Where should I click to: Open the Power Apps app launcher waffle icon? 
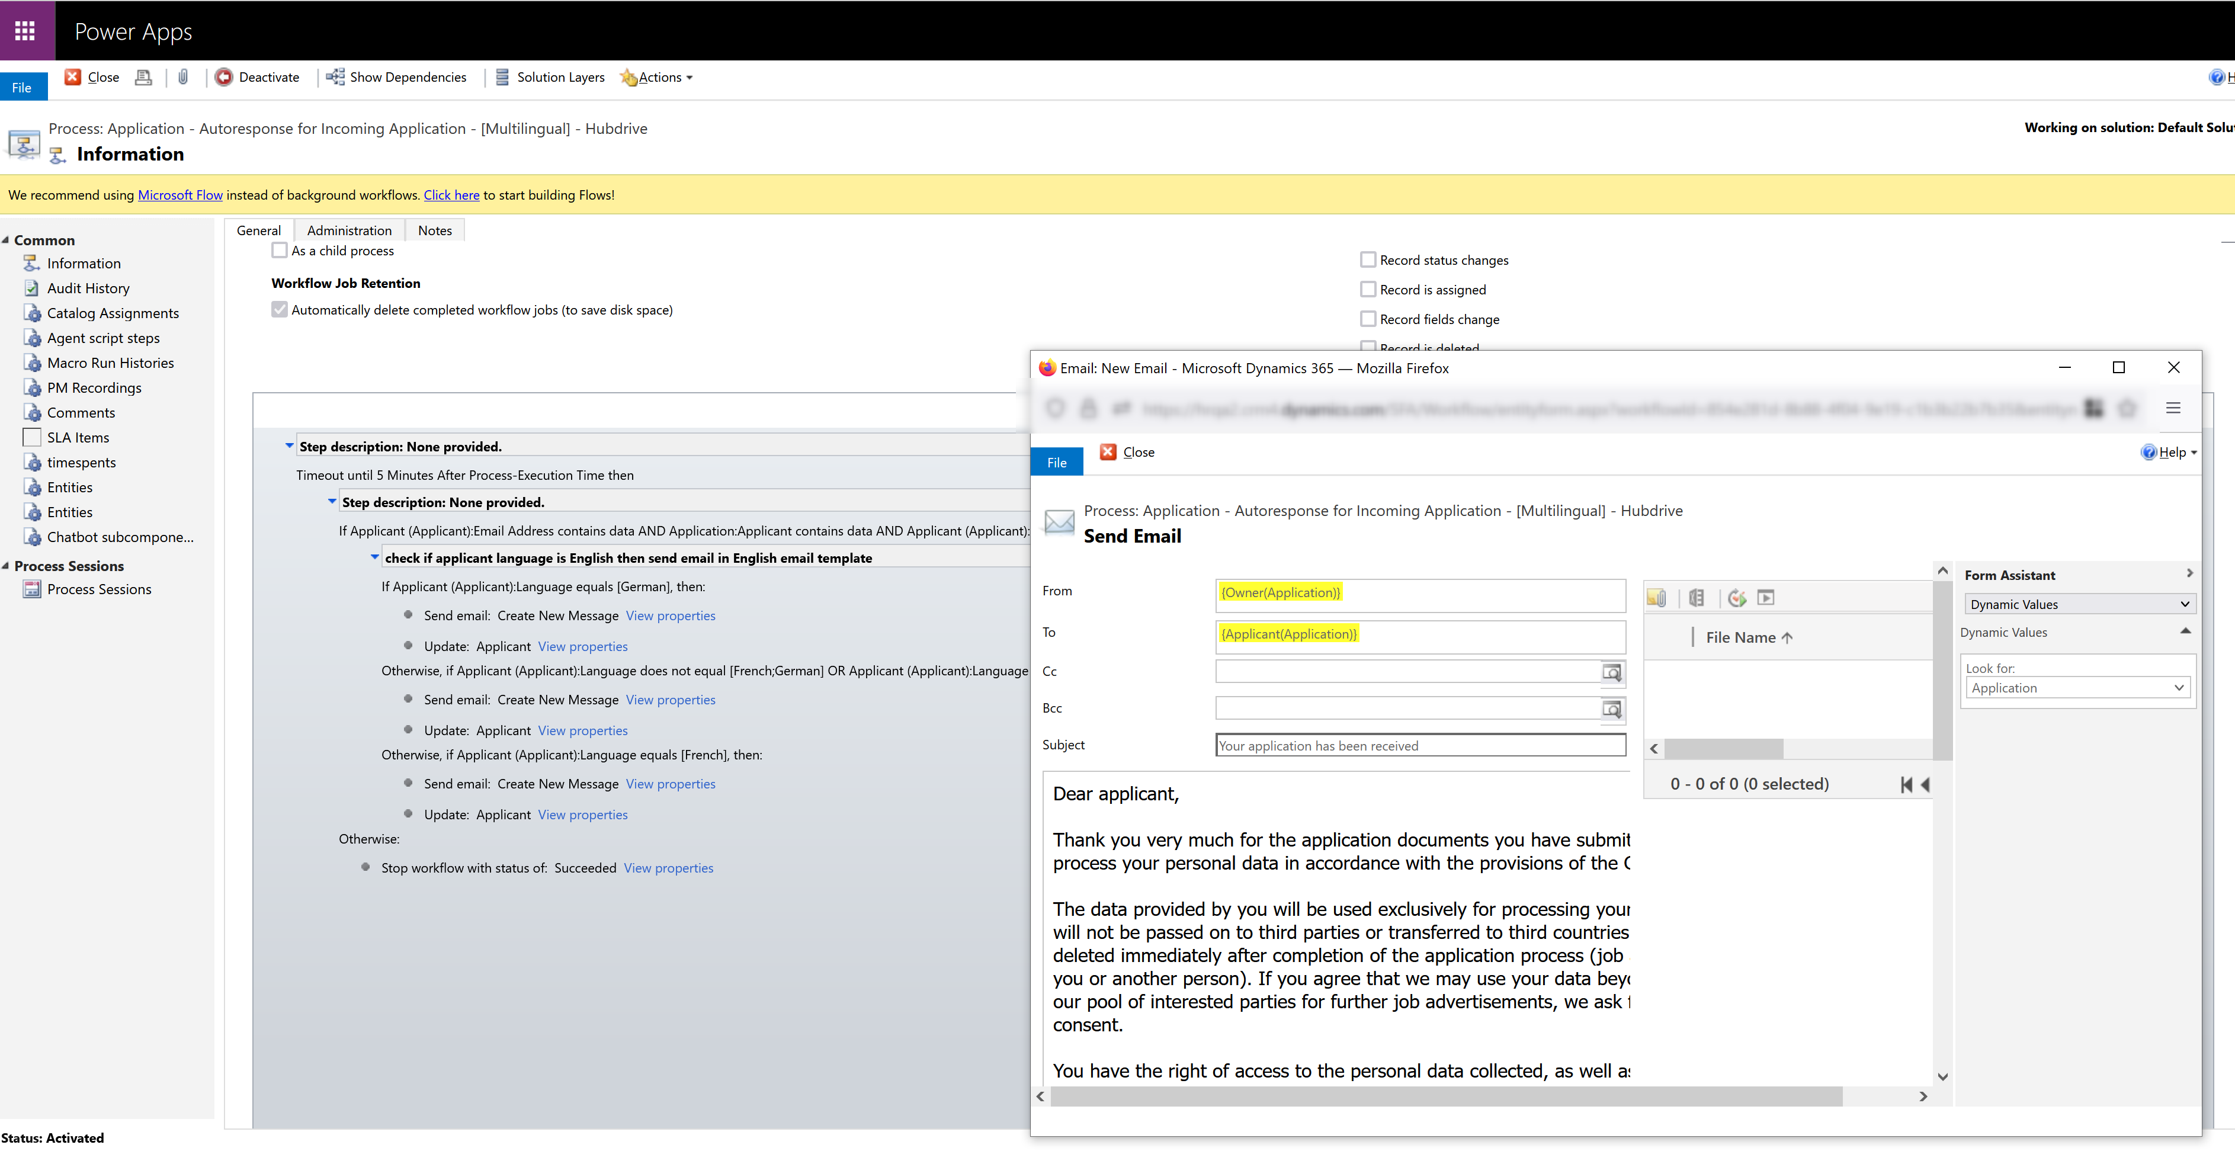click(26, 30)
